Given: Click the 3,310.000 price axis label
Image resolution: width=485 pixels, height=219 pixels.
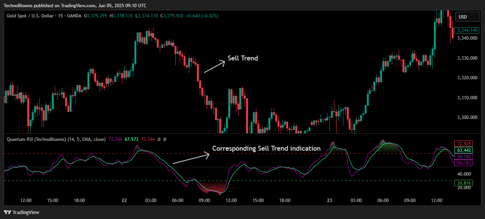Looking at the screenshot, I should [468, 98].
